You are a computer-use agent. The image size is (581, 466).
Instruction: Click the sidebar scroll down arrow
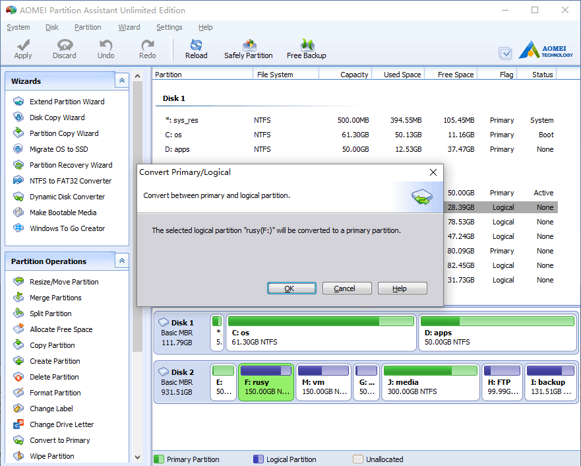pyautogui.click(x=137, y=457)
